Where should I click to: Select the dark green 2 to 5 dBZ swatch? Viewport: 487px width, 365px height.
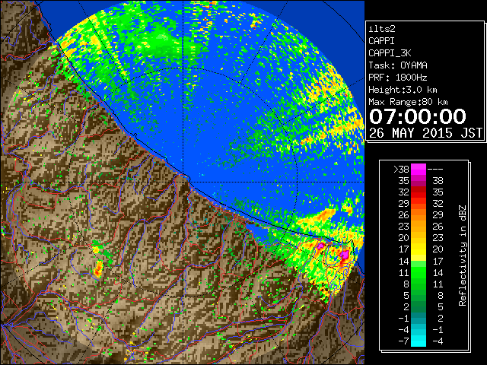(x=419, y=306)
